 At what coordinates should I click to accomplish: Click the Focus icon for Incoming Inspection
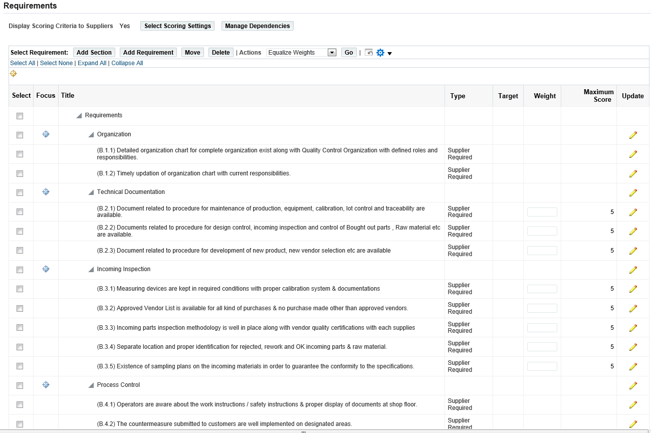[46, 269]
